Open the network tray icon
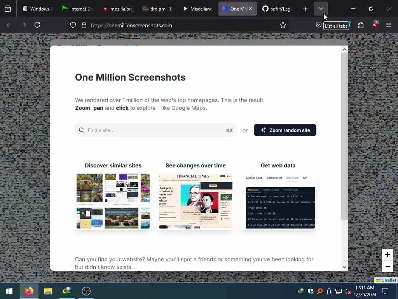This screenshot has height=299, width=398. [x=339, y=291]
